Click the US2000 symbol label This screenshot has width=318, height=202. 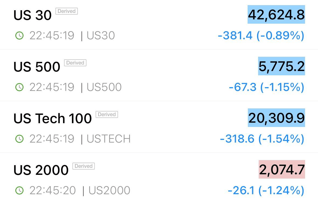click(x=109, y=190)
